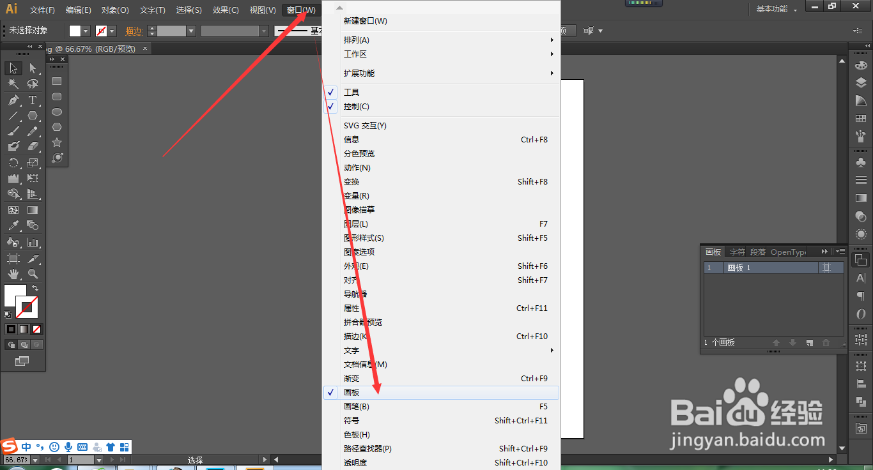Click the New Artboard icon in panel
The image size is (873, 470).
[810, 343]
